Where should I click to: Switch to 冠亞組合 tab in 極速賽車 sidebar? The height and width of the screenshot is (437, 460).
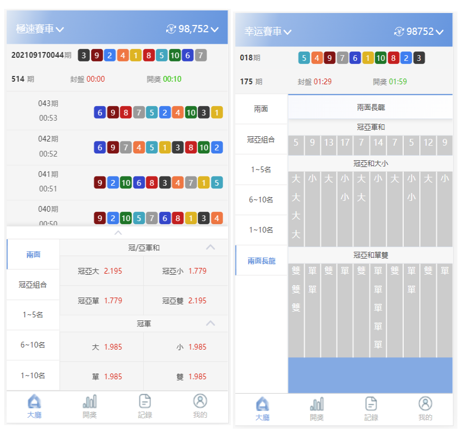pyautogui.click(x=33, y=285)
